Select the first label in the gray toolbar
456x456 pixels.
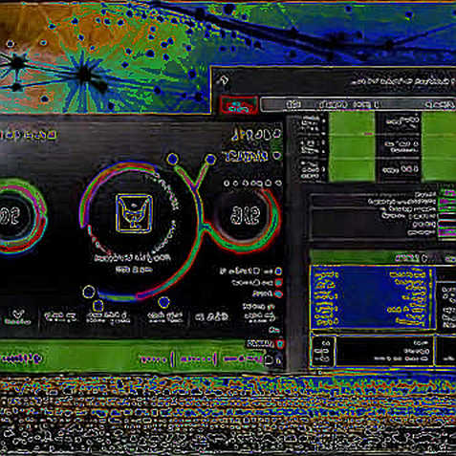(x=293, y=104)
